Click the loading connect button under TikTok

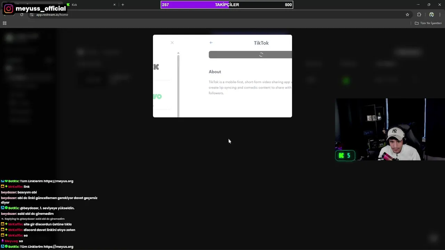[x=250, y=55]
